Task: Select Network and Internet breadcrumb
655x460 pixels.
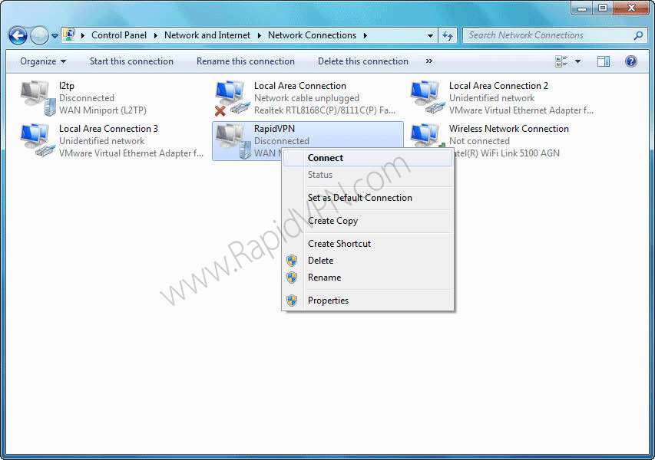Action: click(207, 35)
